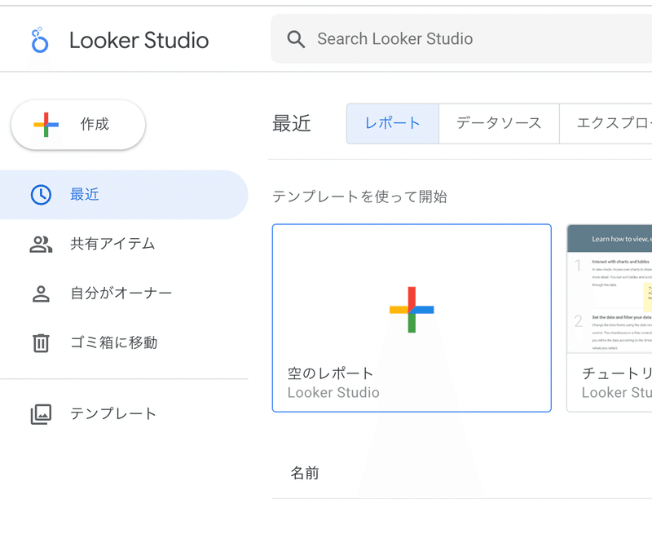
Task: Open 自分がオーナー in the sidebar
Action: click(x=124, y=293)
